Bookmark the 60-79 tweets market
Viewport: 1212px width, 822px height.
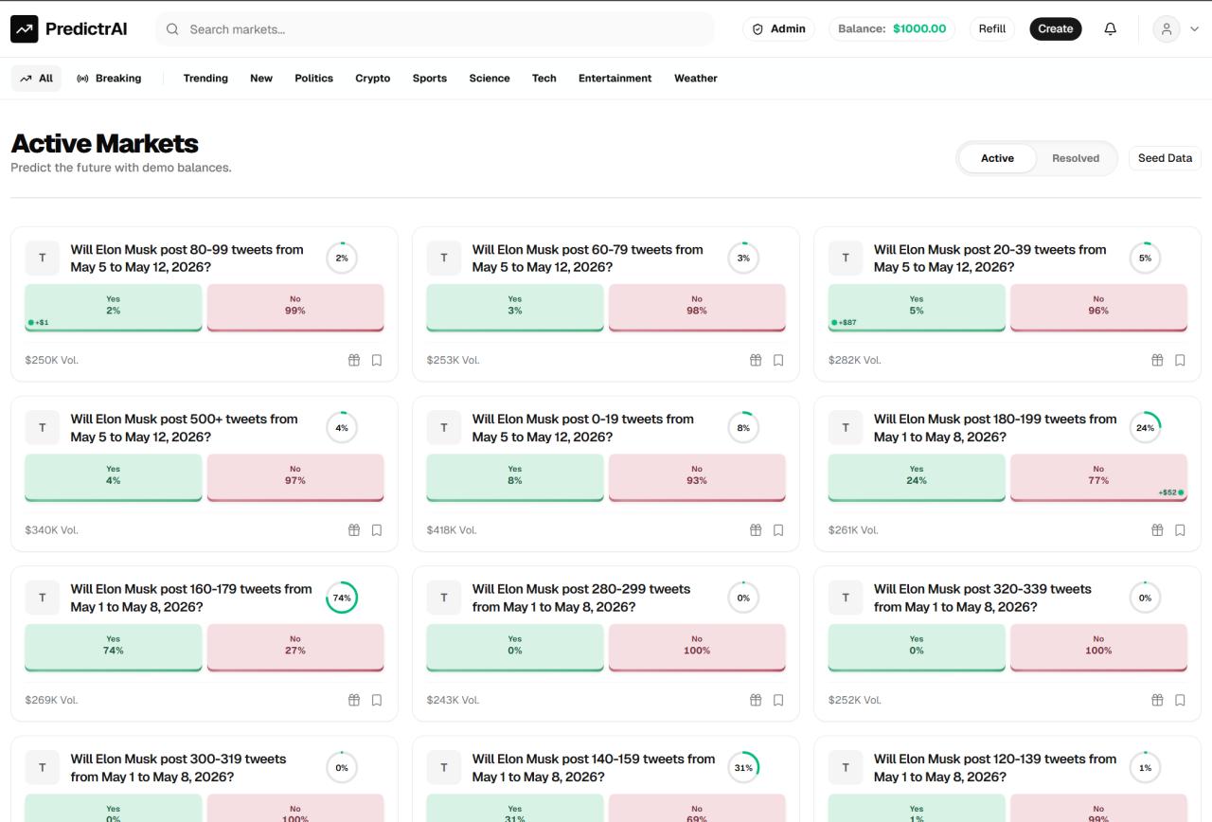(x=778, y=360)
